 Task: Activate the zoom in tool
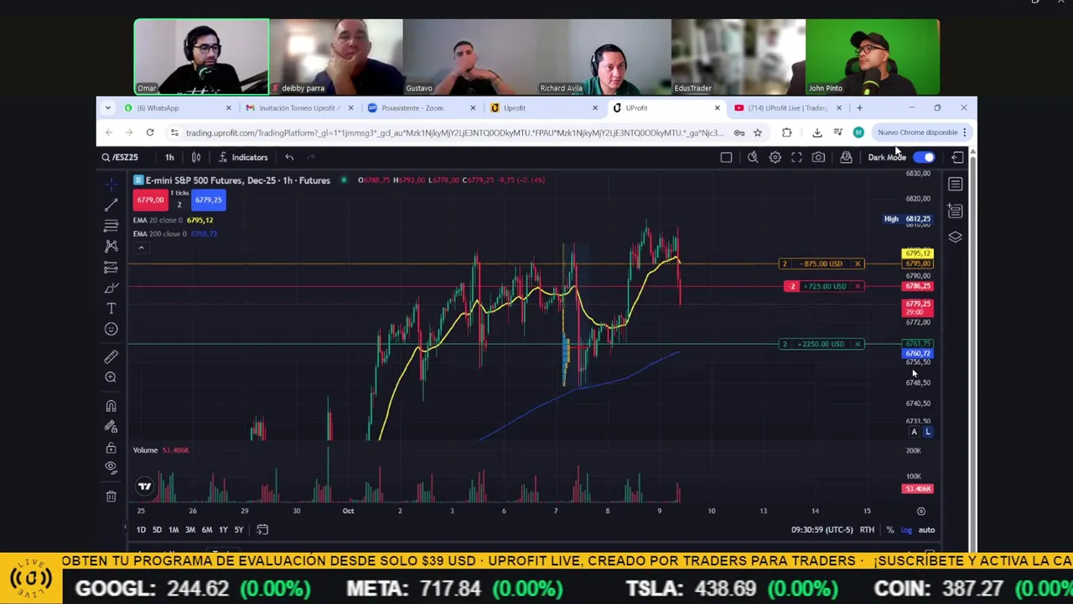tap(111, 377)
